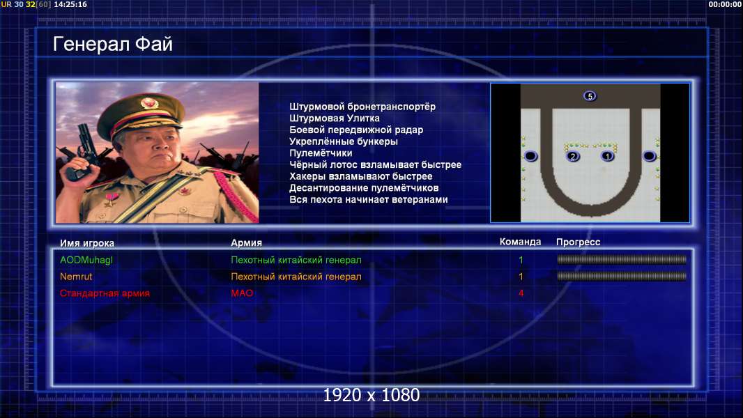Click AODMuhagl's loading progress bar
Screen dimensions: 743x418
click(622, 259)
